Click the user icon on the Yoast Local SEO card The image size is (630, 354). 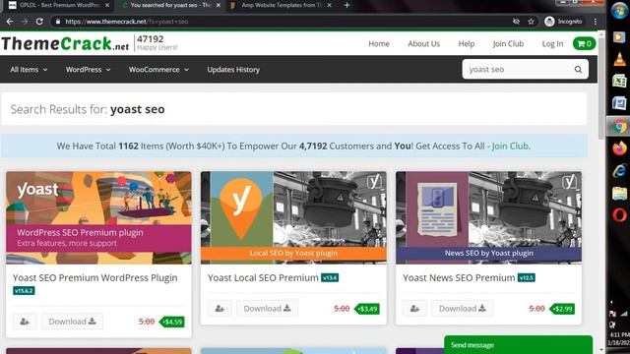coord(220,309)
